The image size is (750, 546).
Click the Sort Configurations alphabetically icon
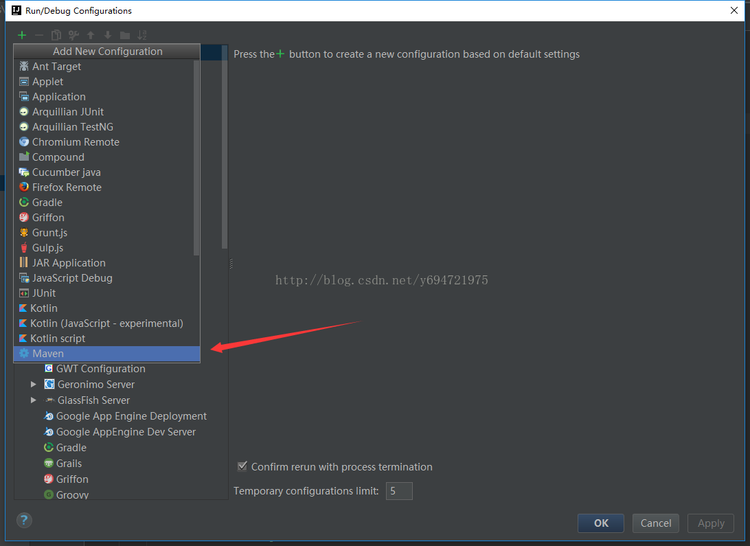coord(142,35)
